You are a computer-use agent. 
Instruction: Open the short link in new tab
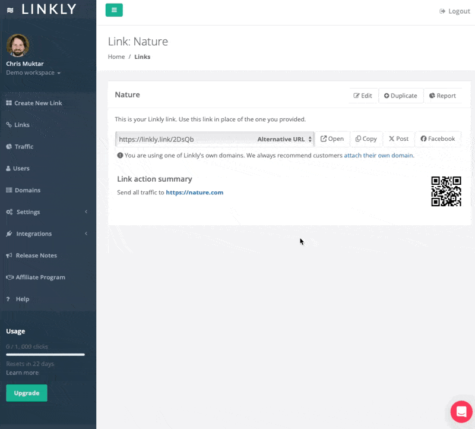[x=332, y=139]
